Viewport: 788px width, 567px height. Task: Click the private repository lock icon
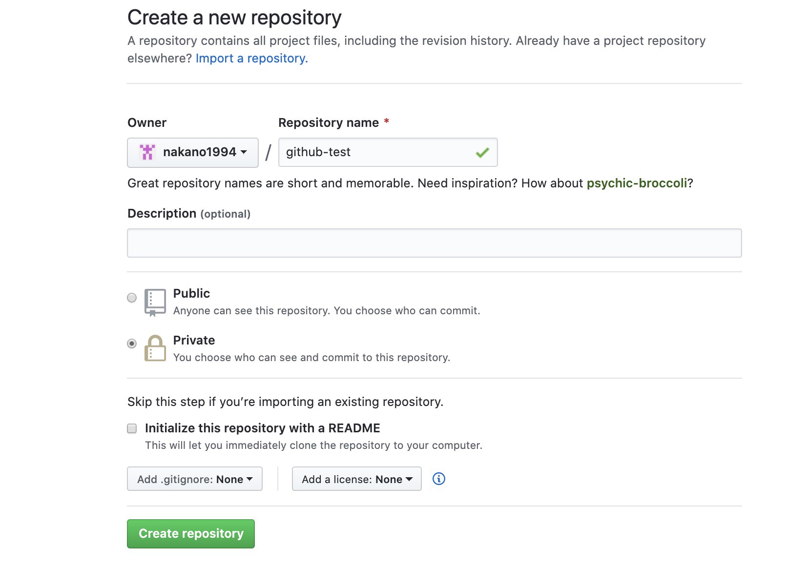[x=155, y=348]
